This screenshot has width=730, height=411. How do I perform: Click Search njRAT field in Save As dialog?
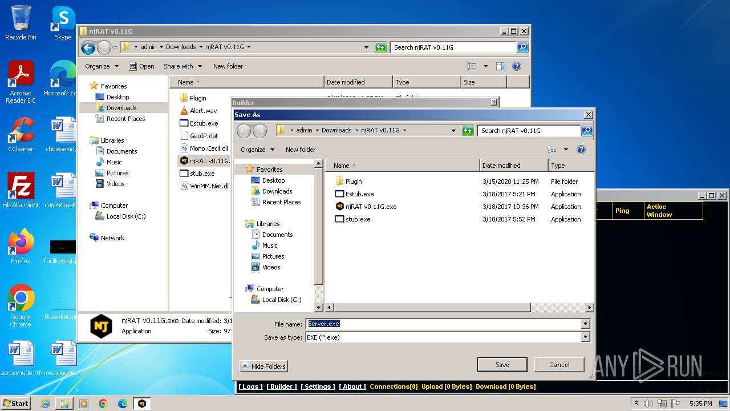pyautogui.click(x=529, y=131)
